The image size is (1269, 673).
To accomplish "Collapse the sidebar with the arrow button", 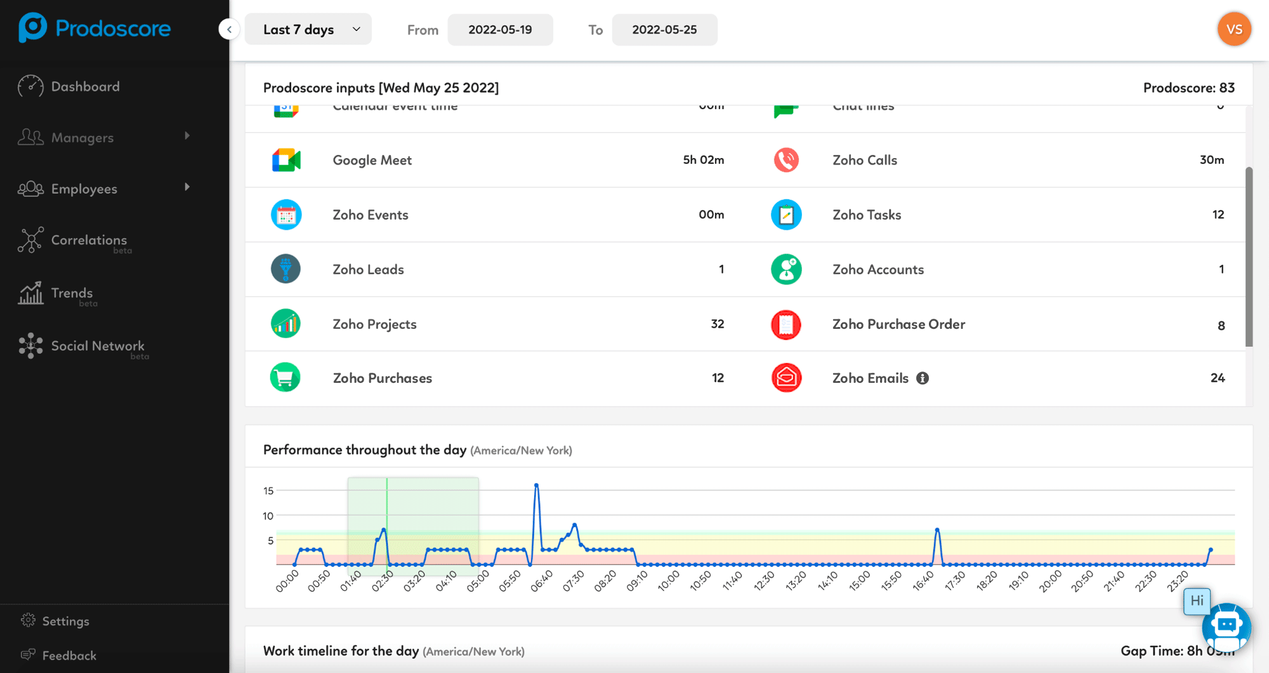I will [229, 29].
